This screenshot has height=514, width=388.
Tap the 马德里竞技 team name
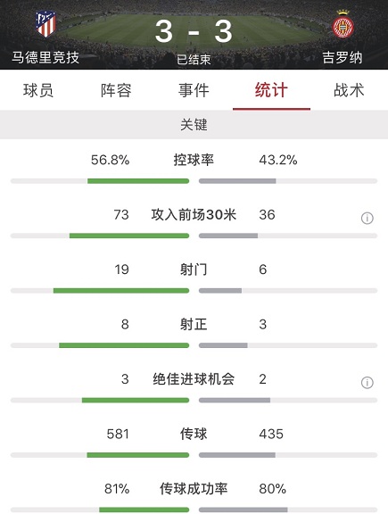click(45, 57)
